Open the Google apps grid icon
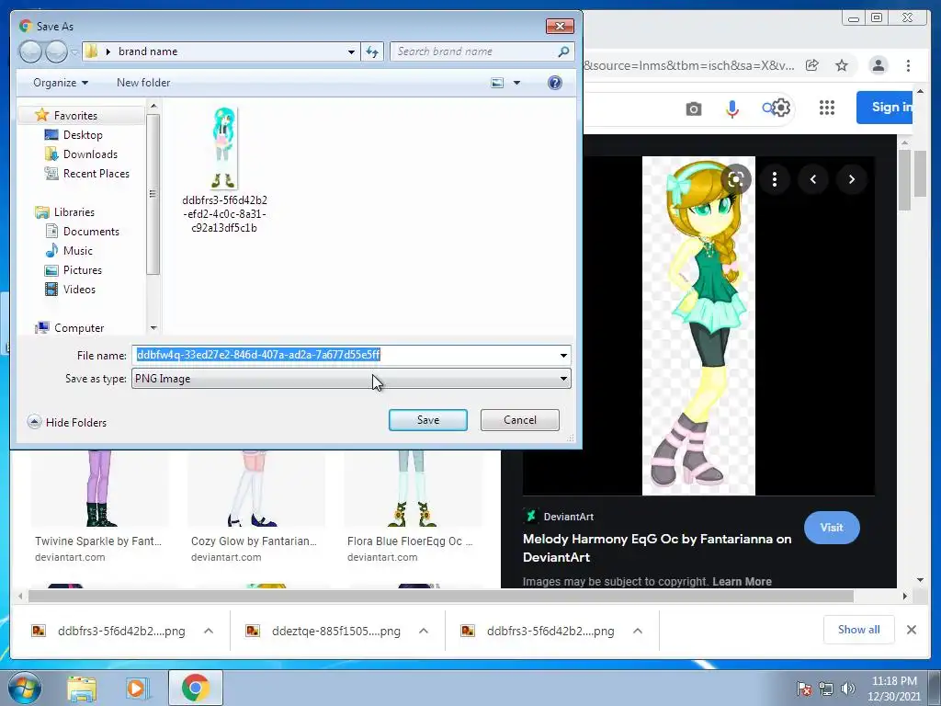 pyautogui.click(x=827, y=108)
